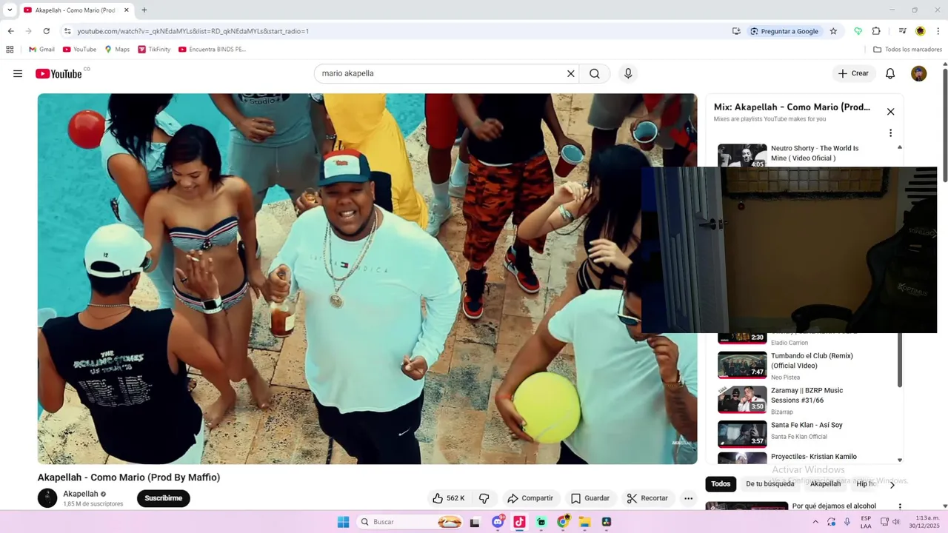Open the Akapellah channel avatar
948x533 pixels.
coord(47,498)
